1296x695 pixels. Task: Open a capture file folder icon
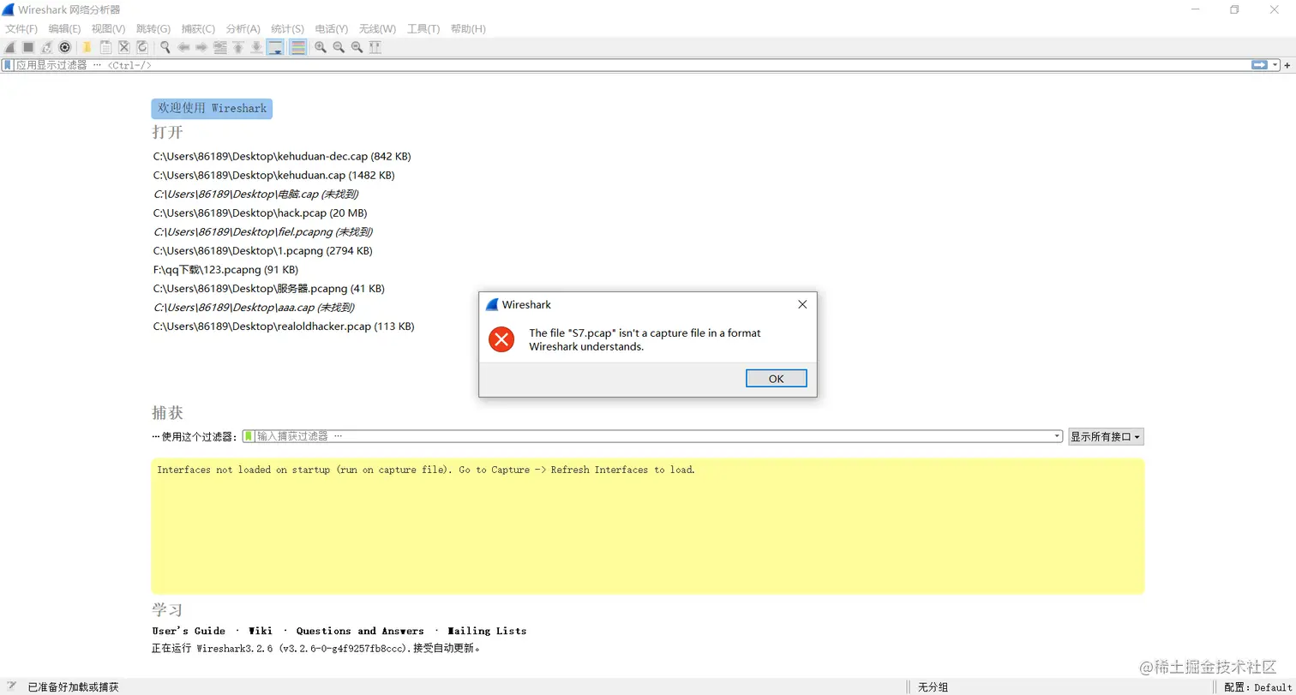tap(87, 47)
